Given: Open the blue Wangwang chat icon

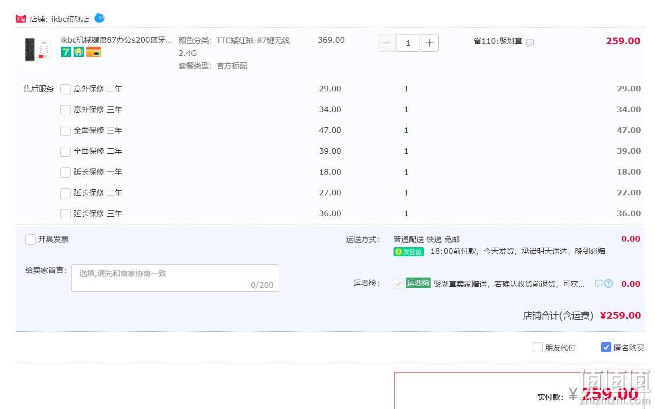Looking at the screenshot, I should tap(100, 18).
